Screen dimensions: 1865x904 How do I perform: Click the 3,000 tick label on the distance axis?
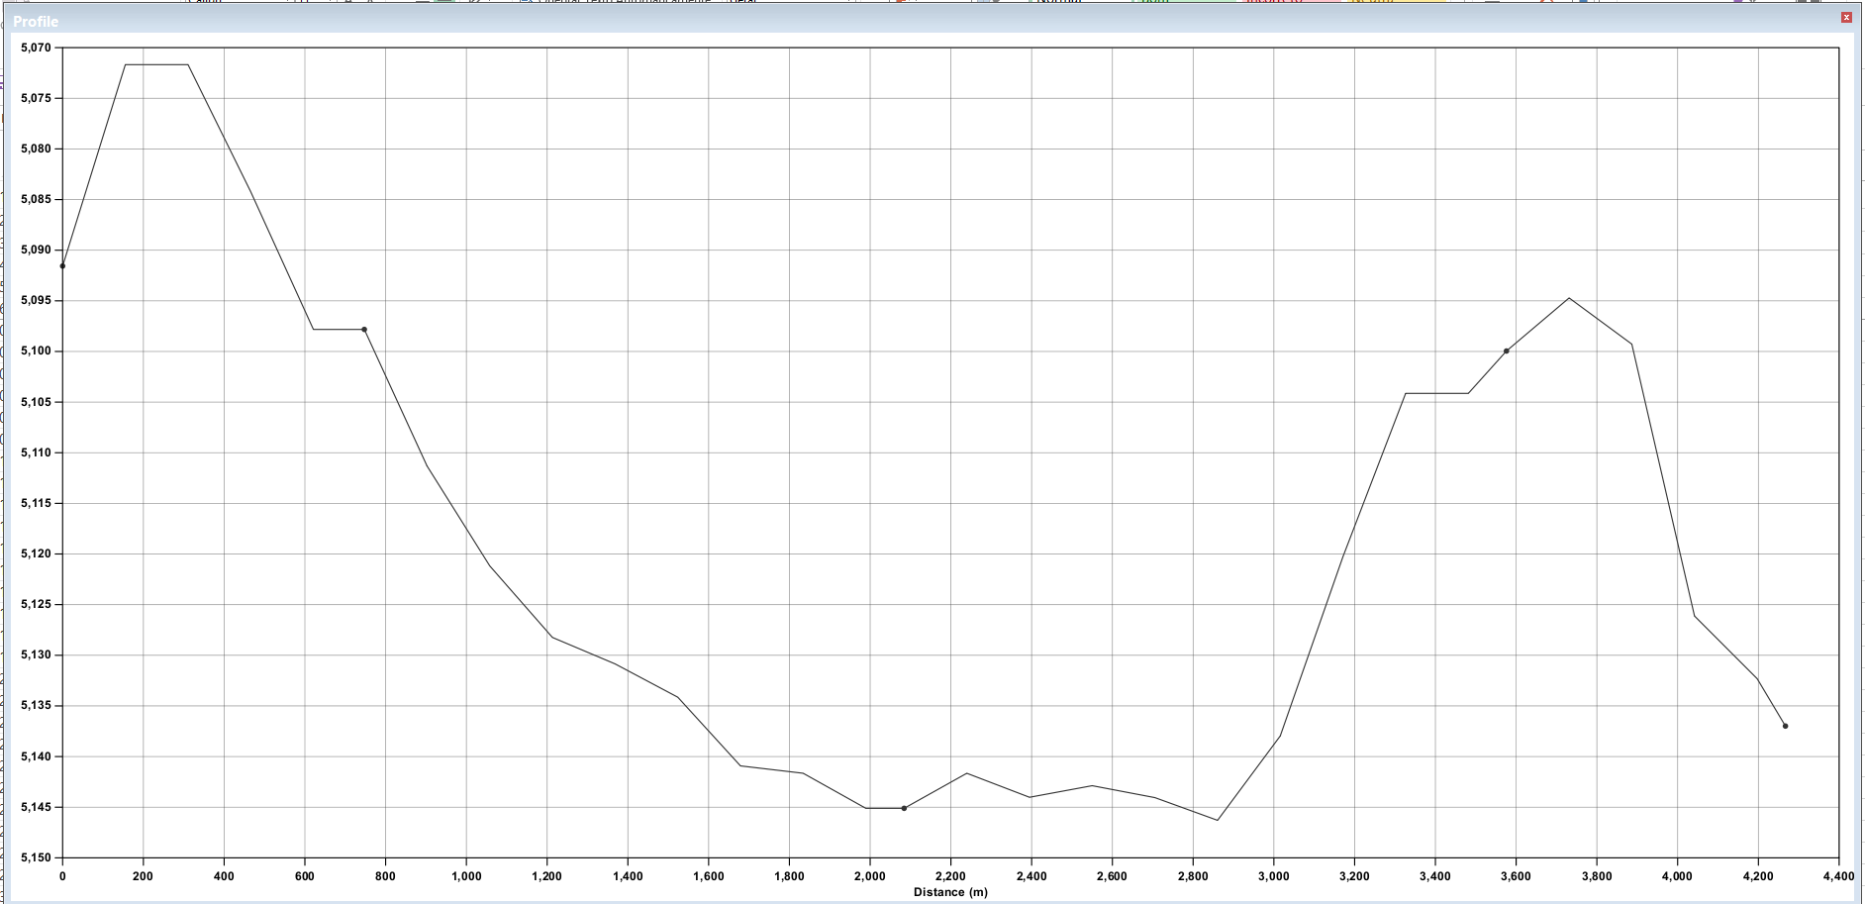[1273, 876]
